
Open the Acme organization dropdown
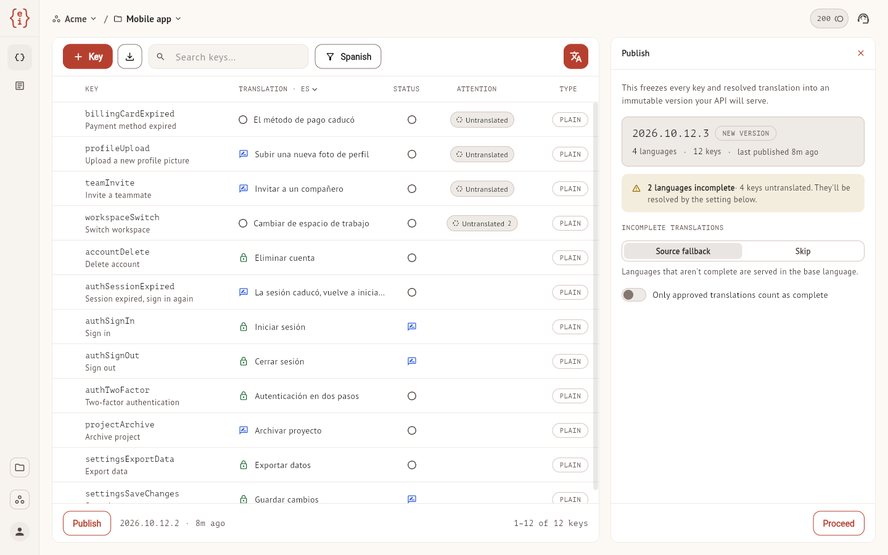[x=75, y=18]
